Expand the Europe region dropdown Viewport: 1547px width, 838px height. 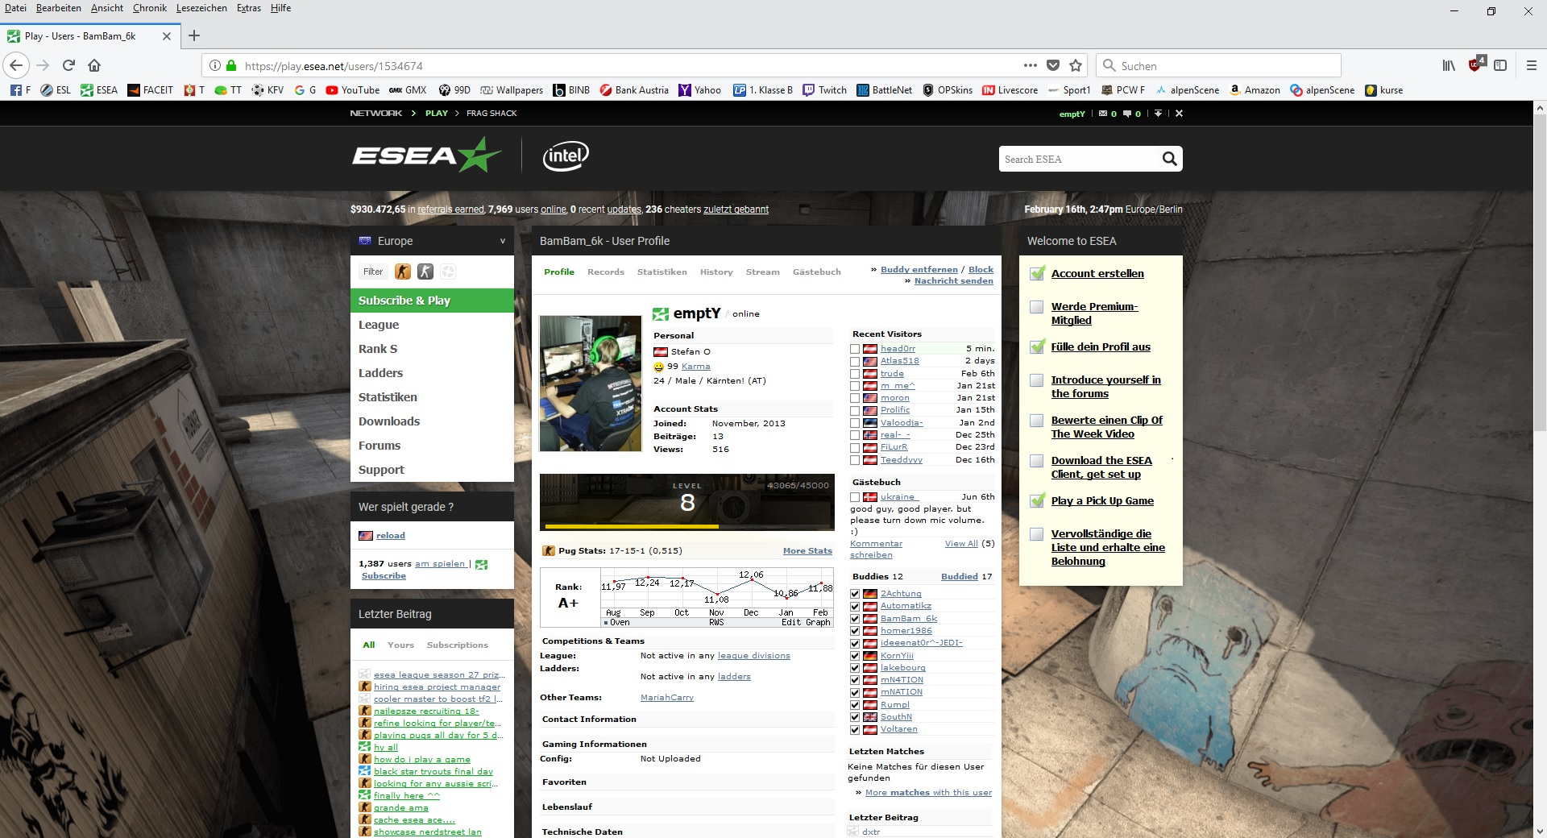pos(432,241)
